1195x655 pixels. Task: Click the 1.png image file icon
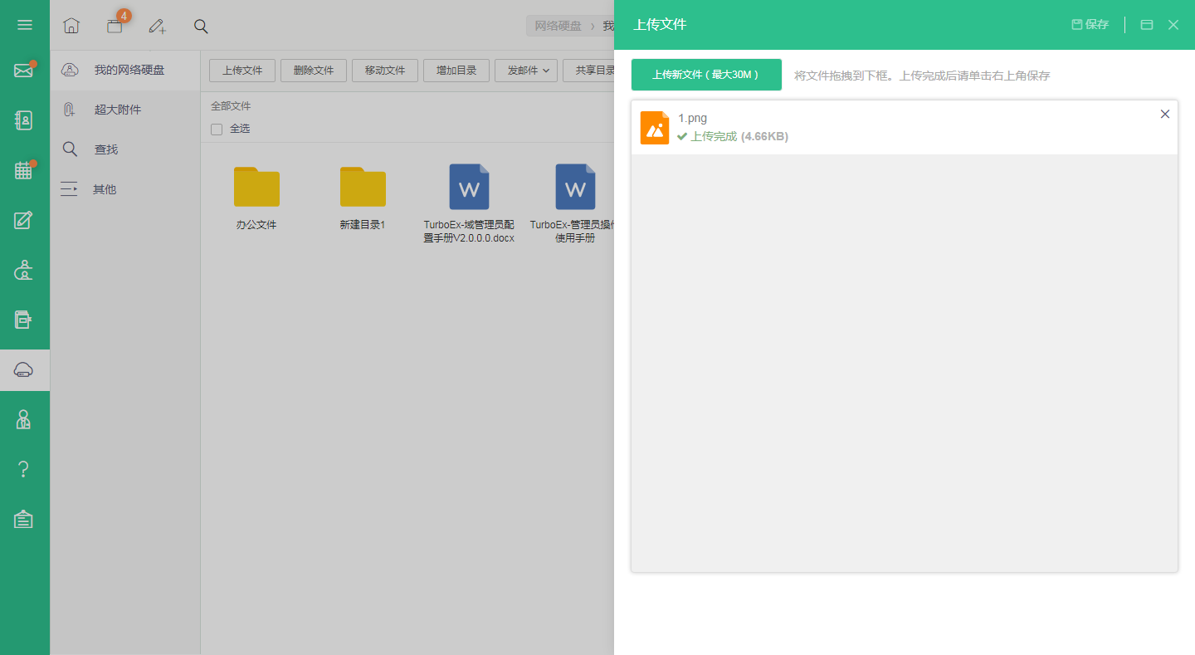655,128
